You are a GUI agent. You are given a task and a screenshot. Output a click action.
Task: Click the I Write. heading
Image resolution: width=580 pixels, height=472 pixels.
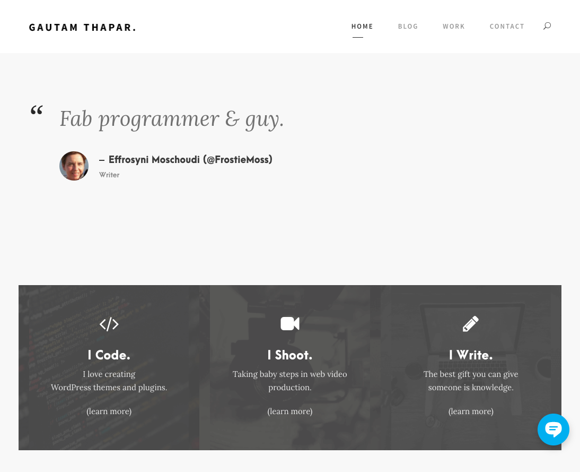pyautogui.click(x=471, y=355)
